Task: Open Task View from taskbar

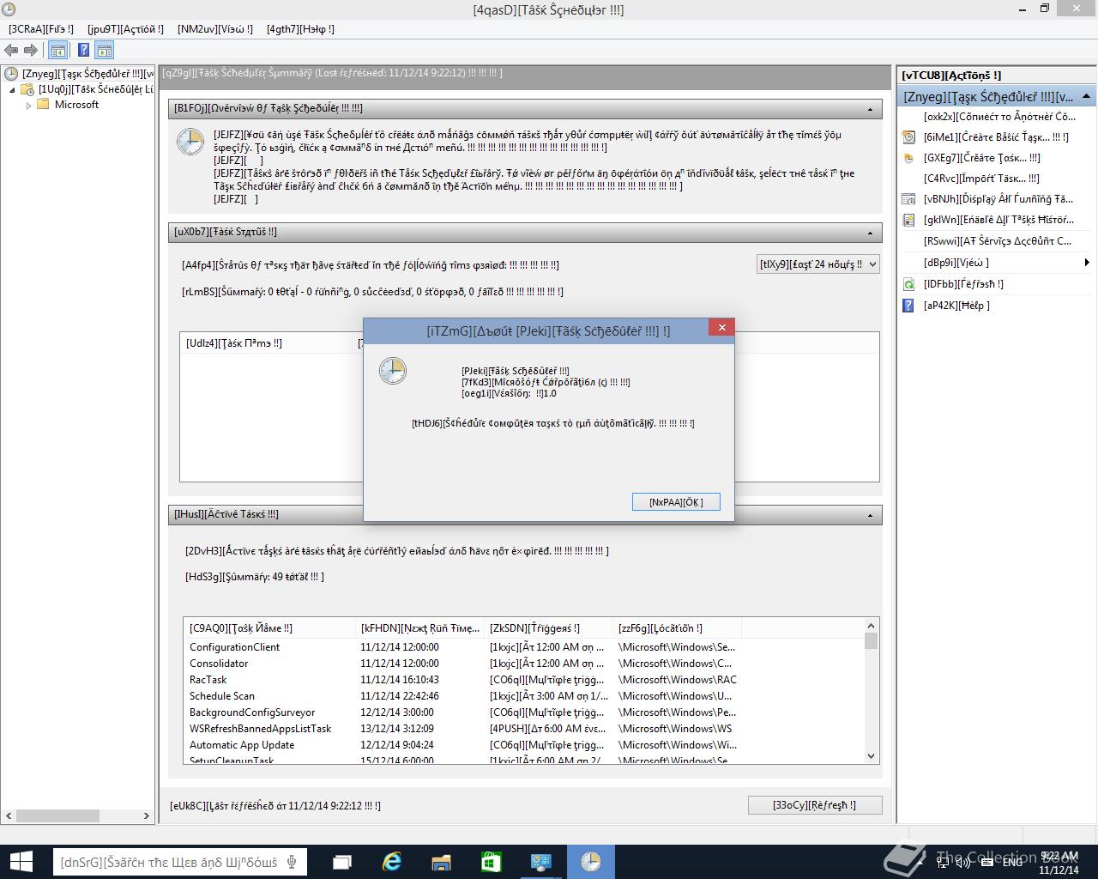Action: coord(342,862)
